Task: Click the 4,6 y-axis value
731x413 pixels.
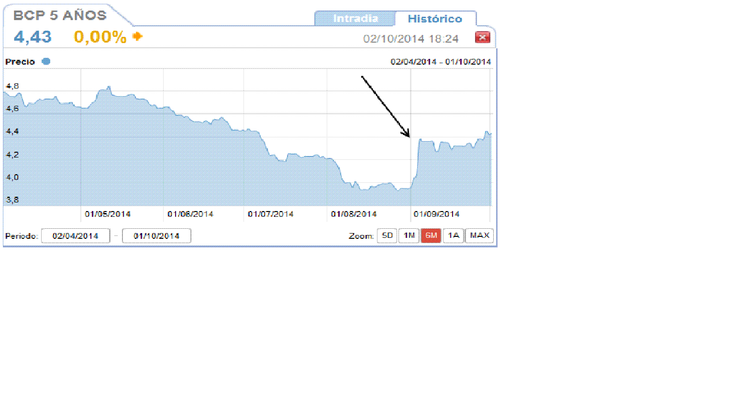Action: (x=12, y=109)
